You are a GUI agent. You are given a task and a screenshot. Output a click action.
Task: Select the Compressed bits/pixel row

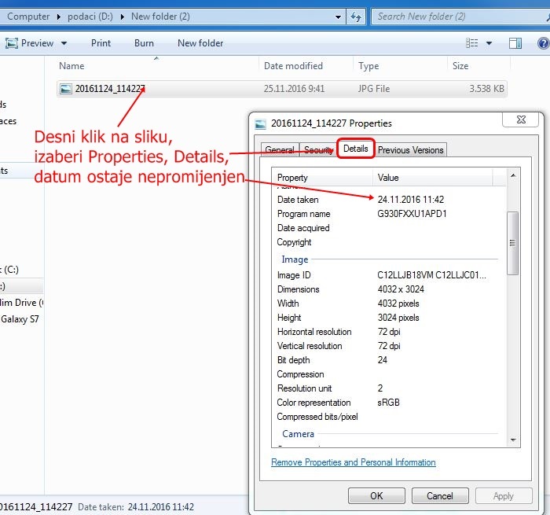click(x=390, y=417)
